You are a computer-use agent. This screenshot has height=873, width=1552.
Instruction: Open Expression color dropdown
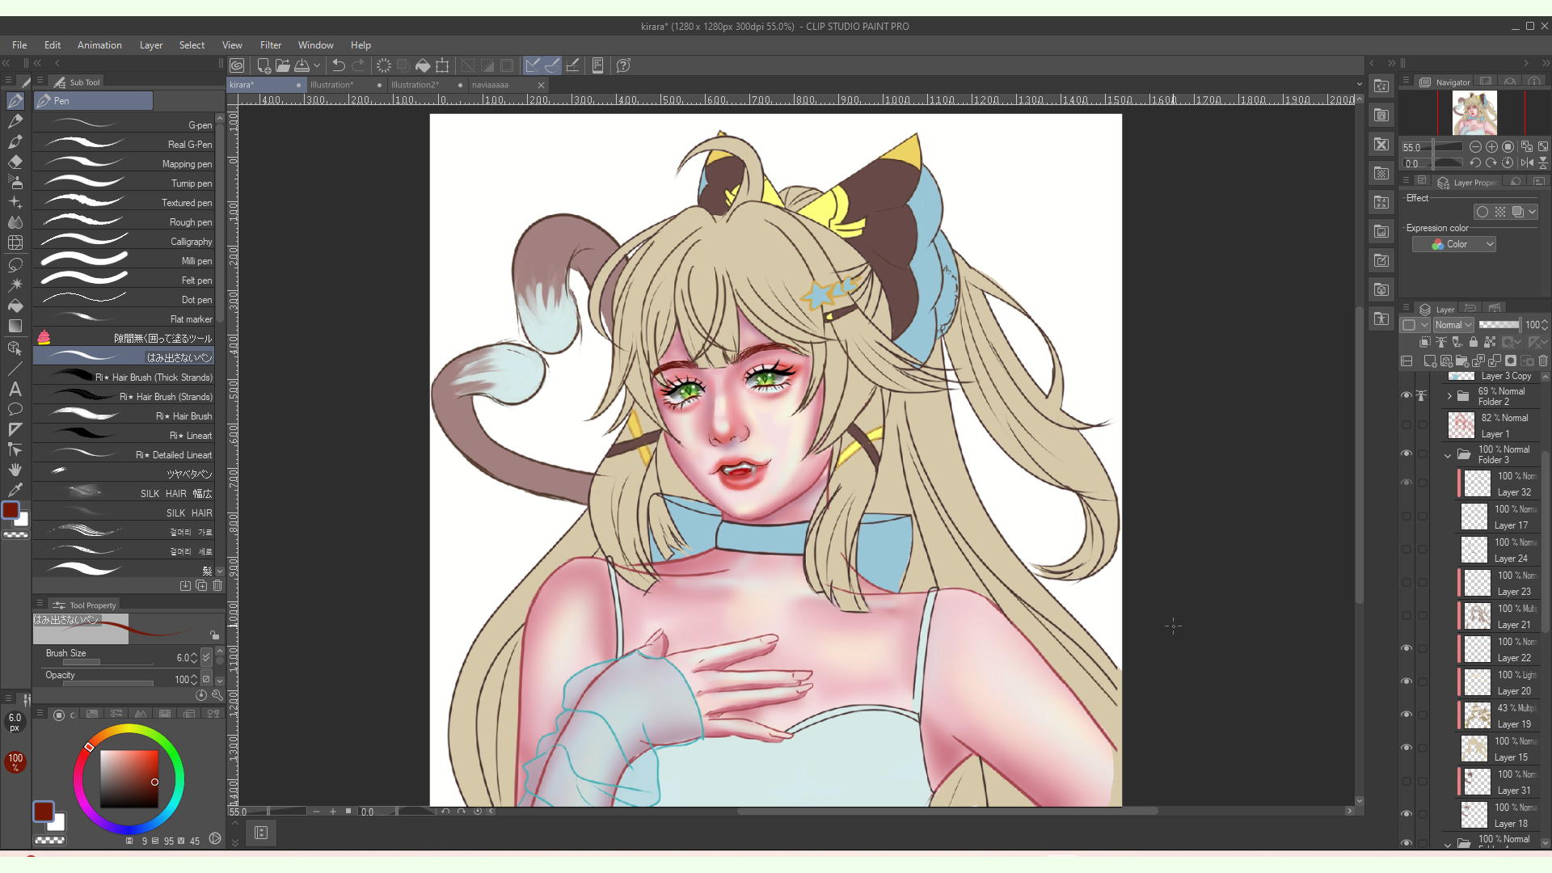pos(1454,244)
